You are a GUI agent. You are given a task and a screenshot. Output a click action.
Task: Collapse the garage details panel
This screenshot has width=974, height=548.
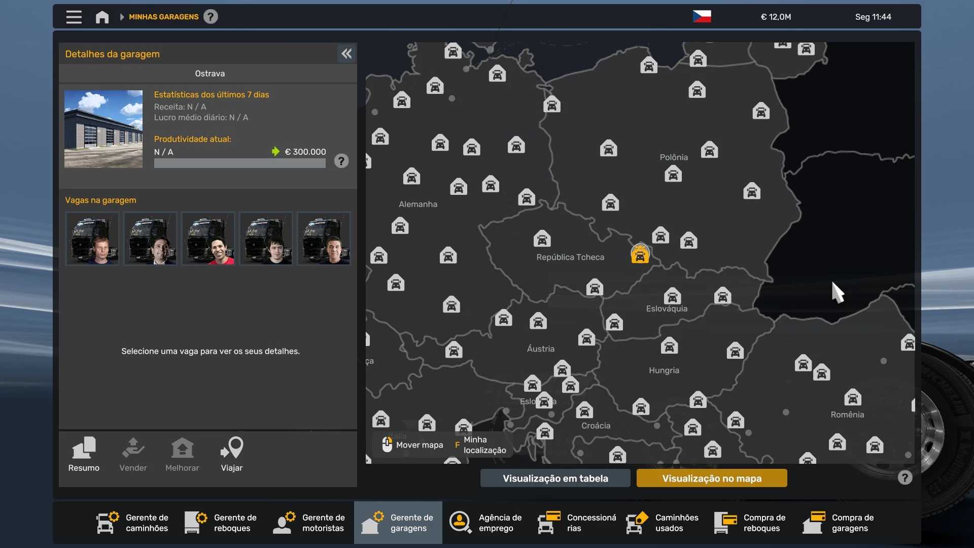coord(346,54)
